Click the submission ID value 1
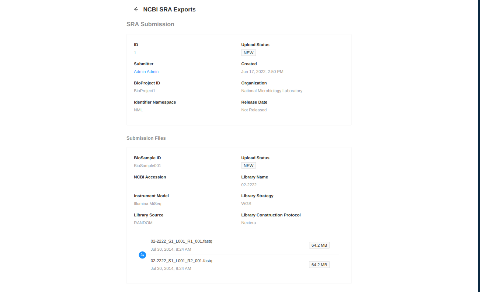Screen dimensions: 480x292 [135, 53]
